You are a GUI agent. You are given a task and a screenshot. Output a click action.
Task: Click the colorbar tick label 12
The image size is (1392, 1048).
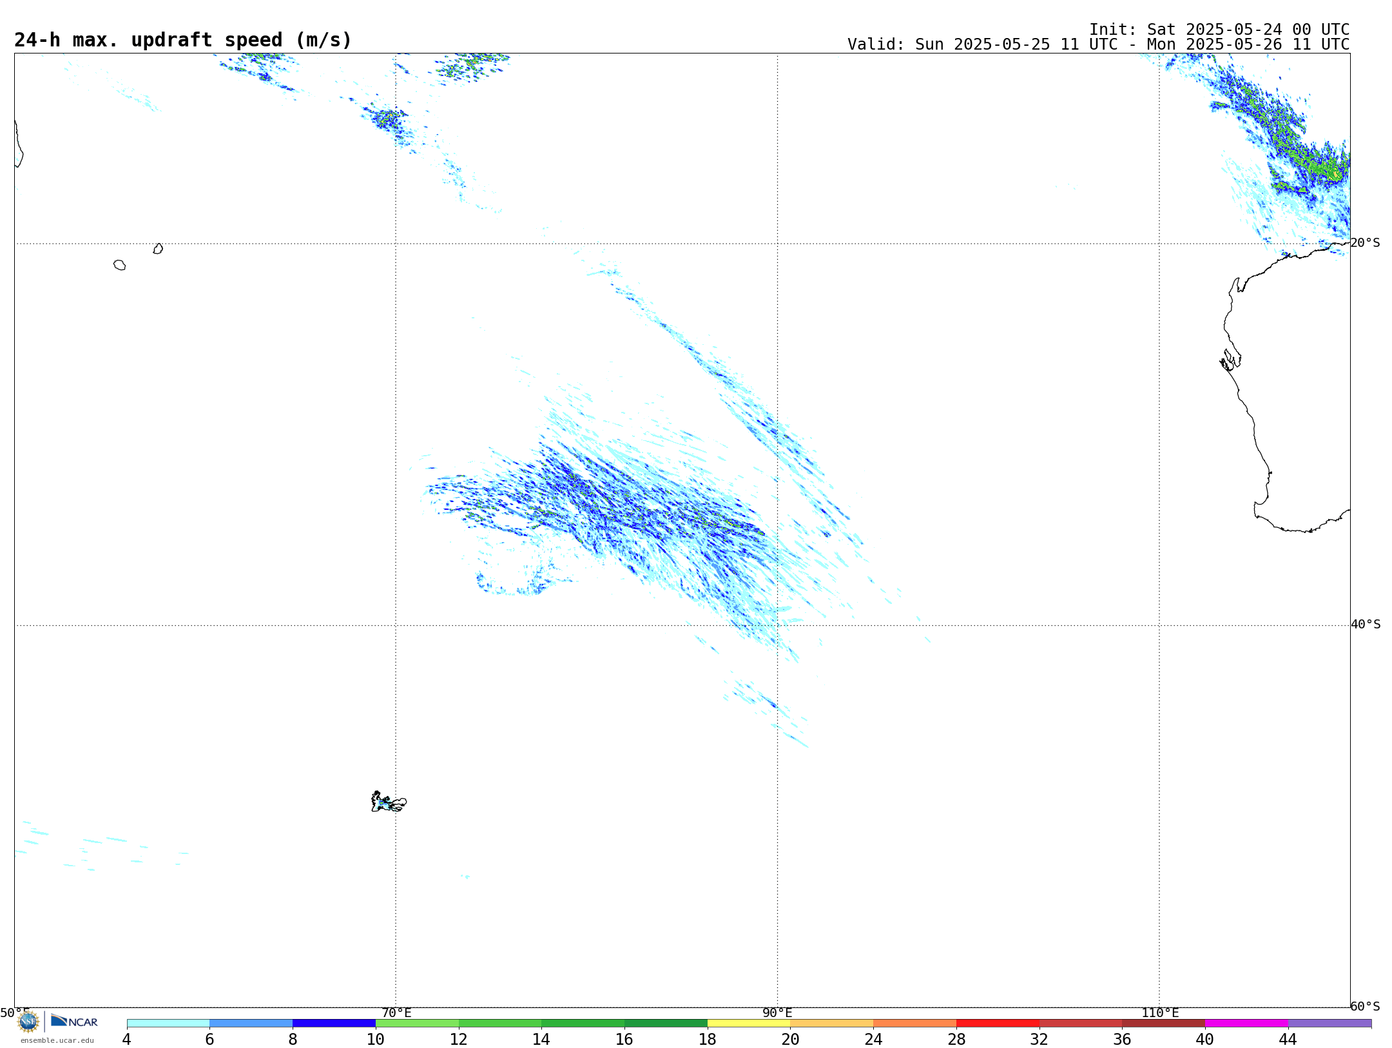459,1039
